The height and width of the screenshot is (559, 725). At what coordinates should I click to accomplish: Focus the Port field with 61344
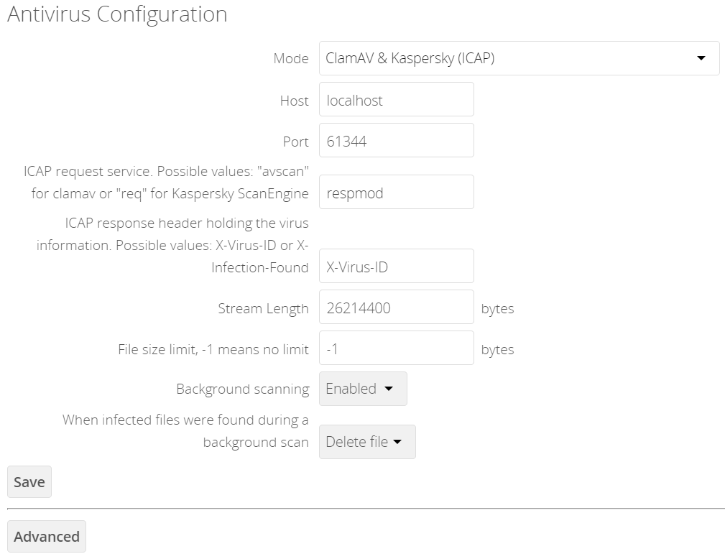pos(396,141)
